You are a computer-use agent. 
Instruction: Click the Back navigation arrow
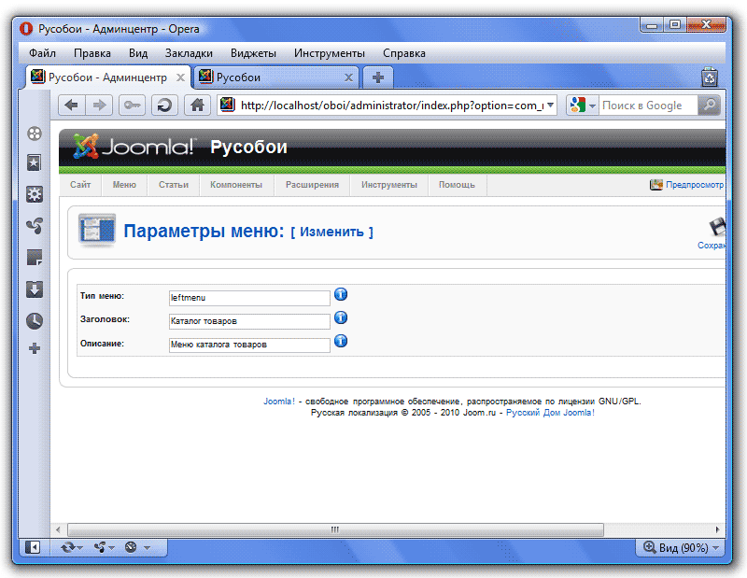click(71, 106)
